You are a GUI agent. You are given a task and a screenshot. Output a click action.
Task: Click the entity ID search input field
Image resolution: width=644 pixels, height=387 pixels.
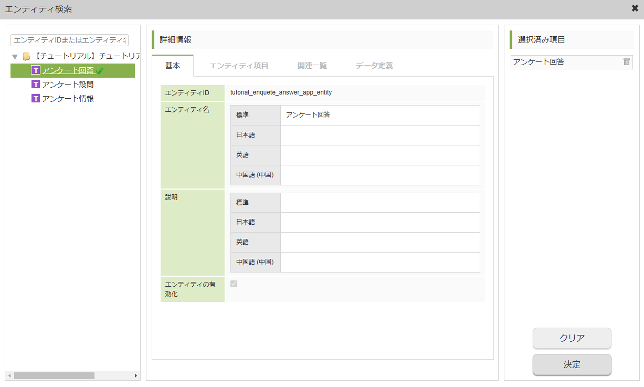69,40
